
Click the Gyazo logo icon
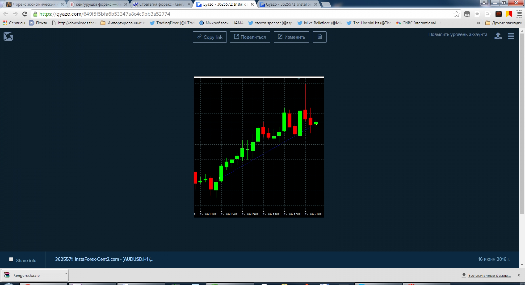(8, 36)
